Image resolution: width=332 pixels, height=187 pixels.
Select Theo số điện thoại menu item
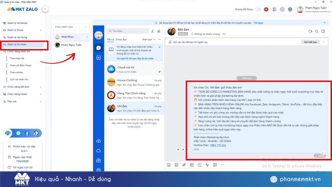click(21, 65)
